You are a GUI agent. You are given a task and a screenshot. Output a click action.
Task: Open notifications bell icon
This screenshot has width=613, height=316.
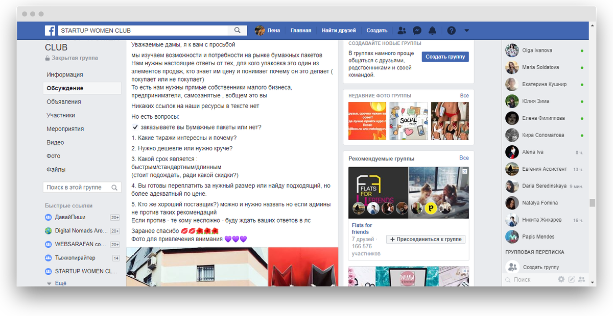(x=433, y=31)
